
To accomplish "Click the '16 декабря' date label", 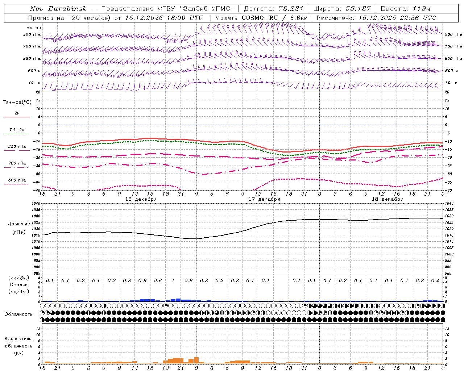I will tap(141, 199).
